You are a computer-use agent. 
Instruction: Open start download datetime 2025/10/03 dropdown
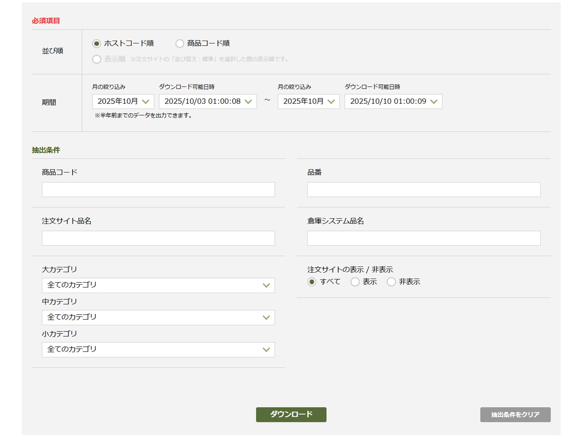207,101
